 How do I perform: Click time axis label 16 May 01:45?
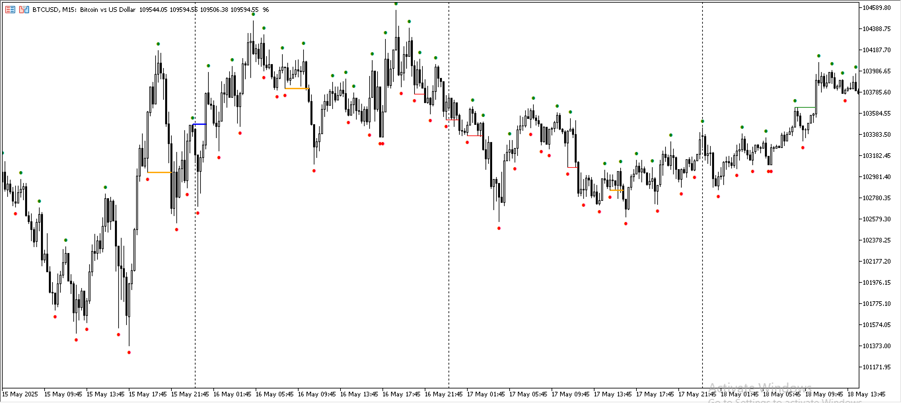pos(233,394)
